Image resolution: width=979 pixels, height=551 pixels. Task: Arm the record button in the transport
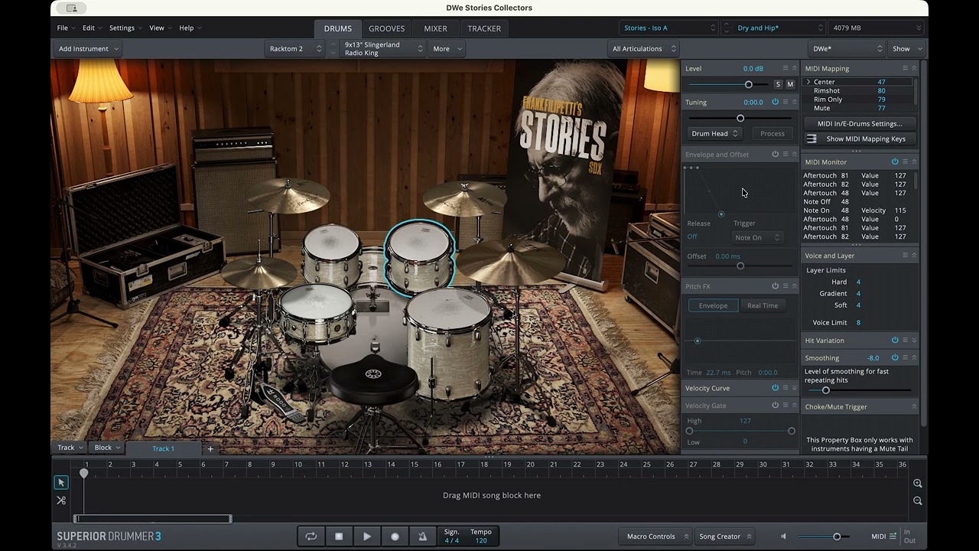(x=395, y=536)
